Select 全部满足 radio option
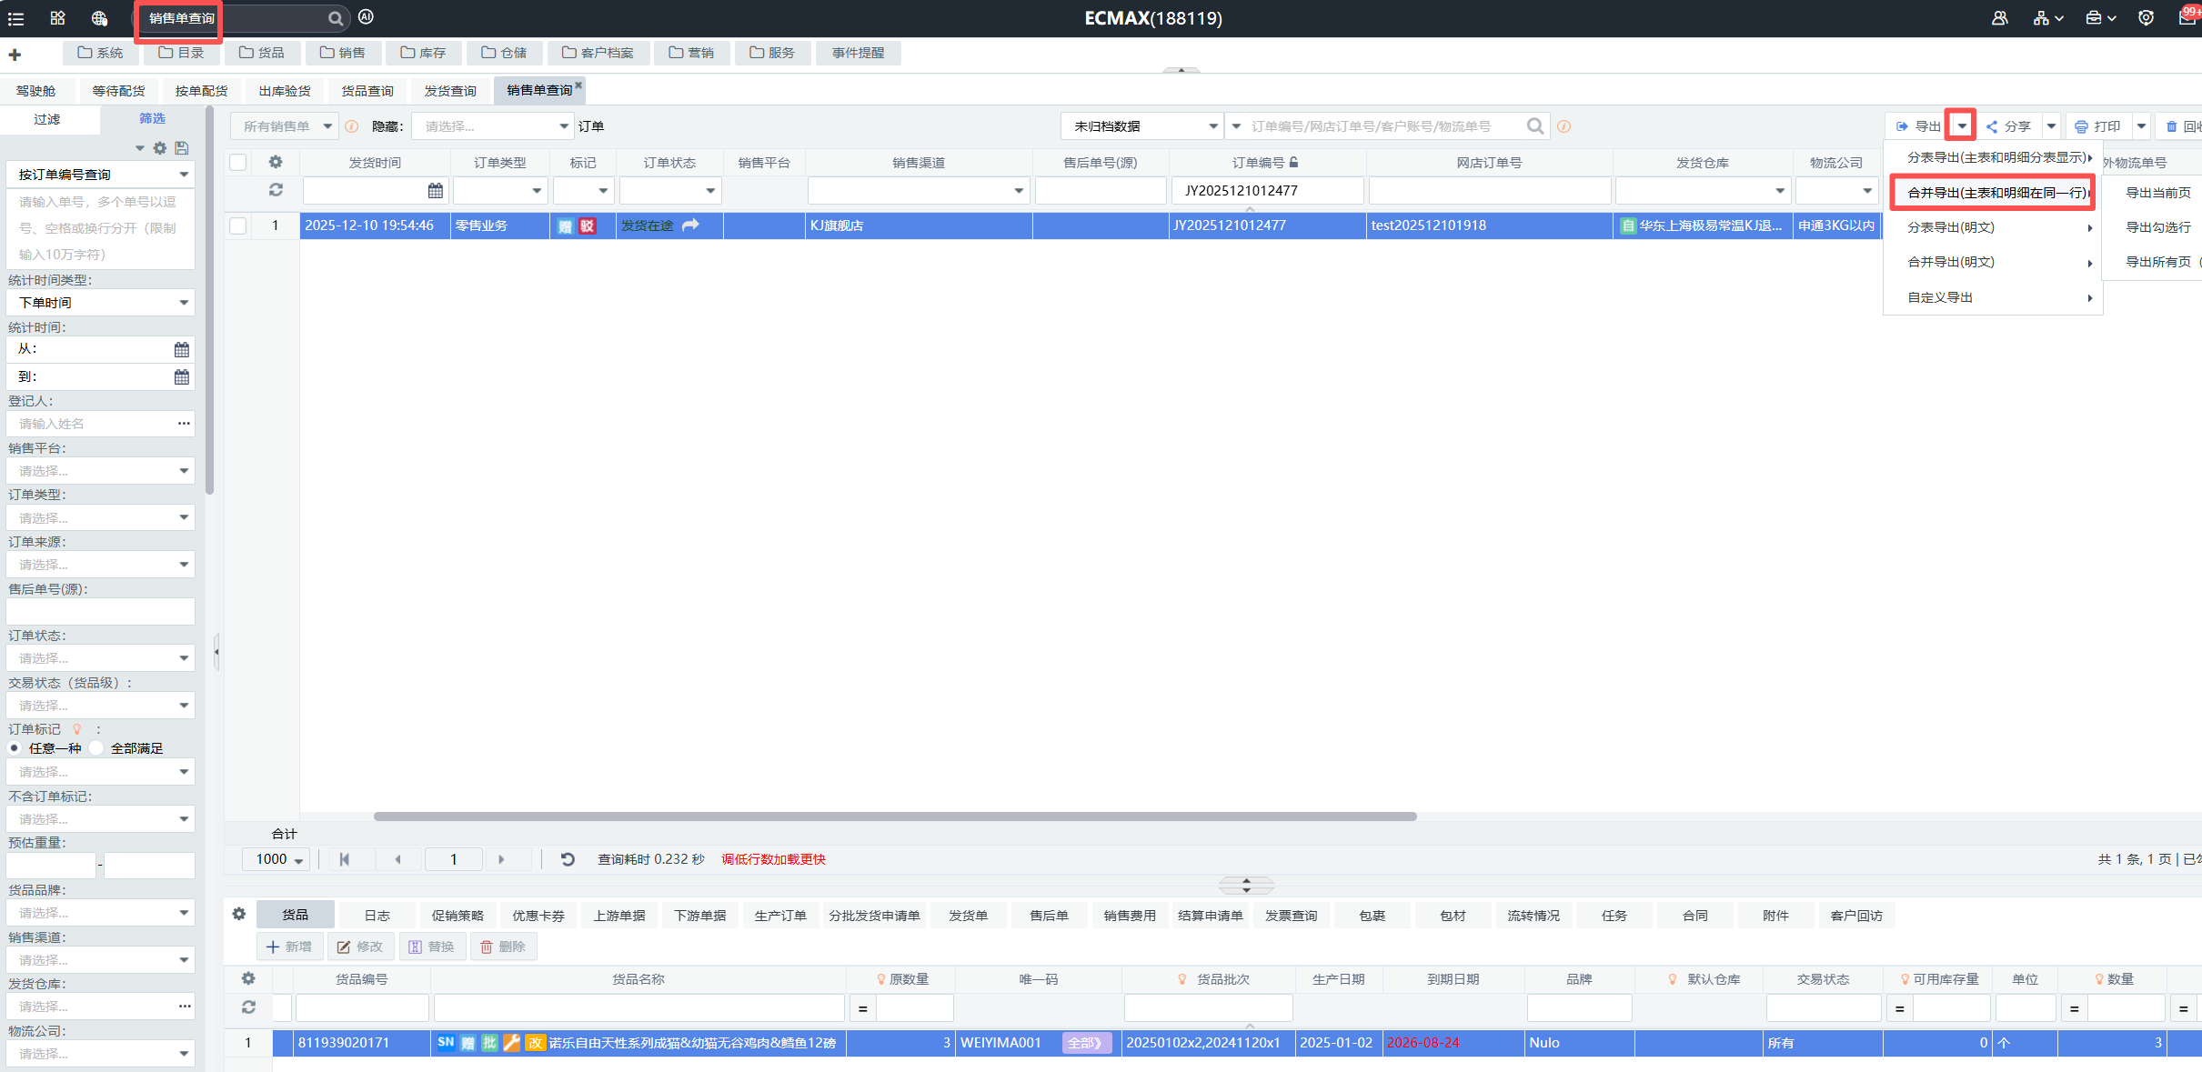Viewport: 2202px width, 1072px height. [x=96, y=748]
